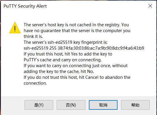The width and height of the screenshot is (157, 115).
Task: Connect once without caching via 否(N)
Action: (x=71, y=105)
